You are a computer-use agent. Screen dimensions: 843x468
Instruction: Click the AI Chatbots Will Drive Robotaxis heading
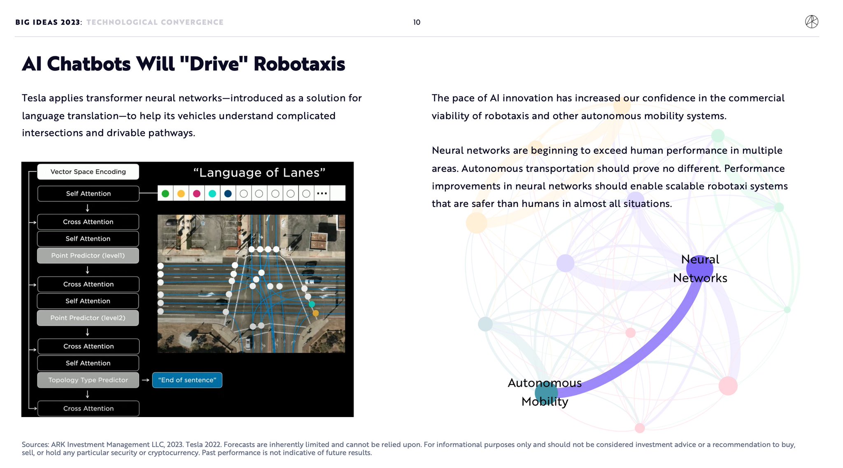(x=184, y=64)
